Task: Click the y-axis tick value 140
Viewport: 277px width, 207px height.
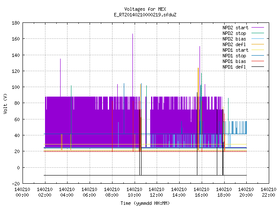Action: [x=16, y=55]
